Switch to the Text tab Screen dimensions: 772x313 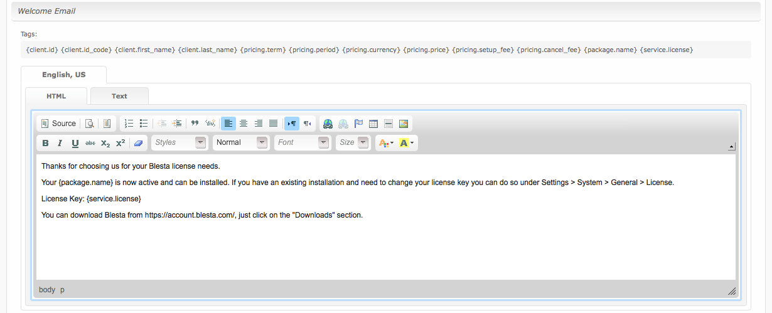point(119,96)
